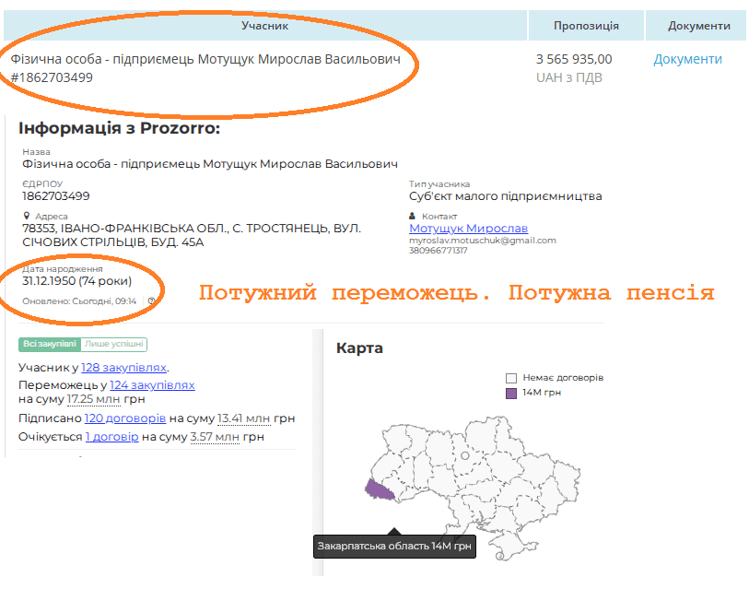Click the white 'Немає договорів' legend swatch
This screenshot has width=749, height=589.
[511, 378]
